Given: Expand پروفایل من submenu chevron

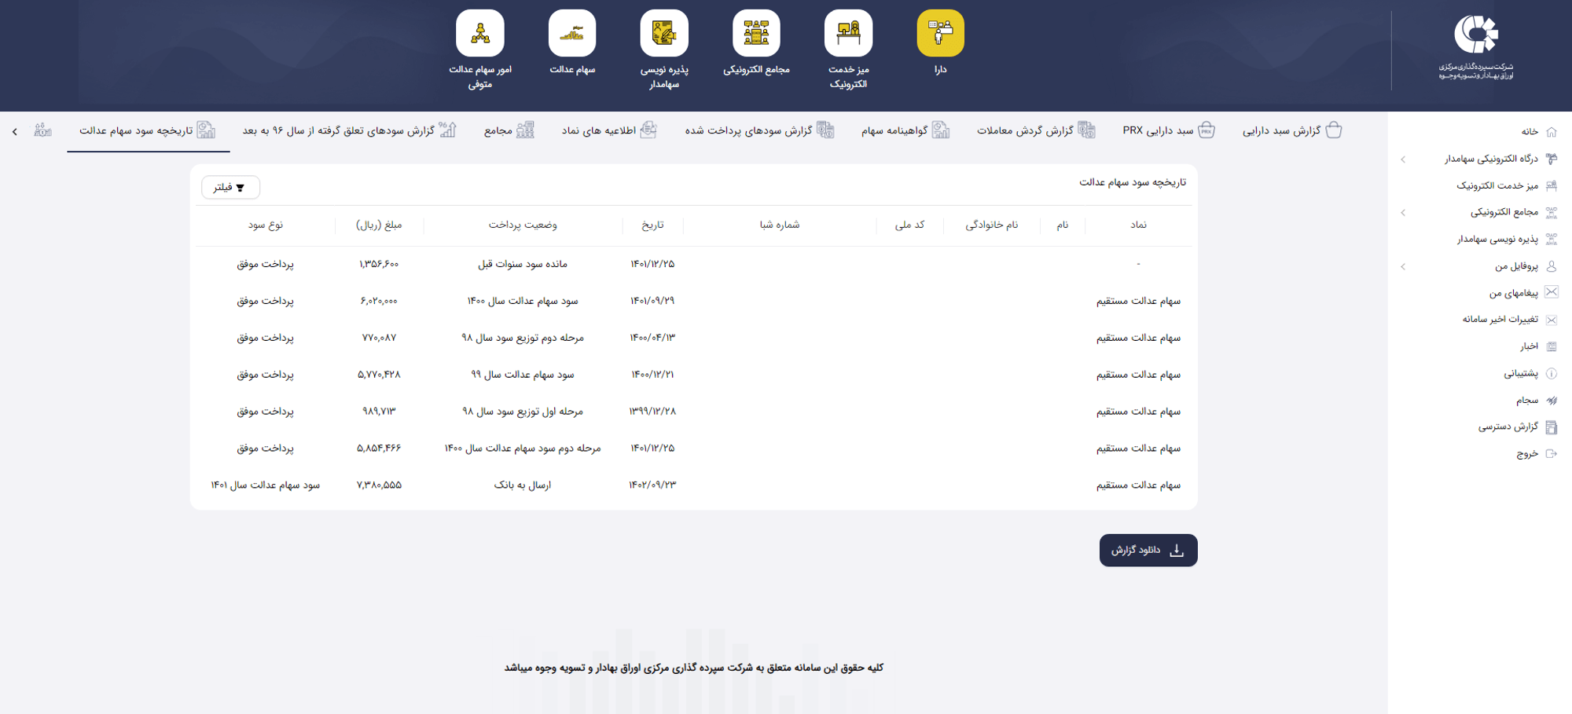Looking at the screenshot, I should point(1403,267).
